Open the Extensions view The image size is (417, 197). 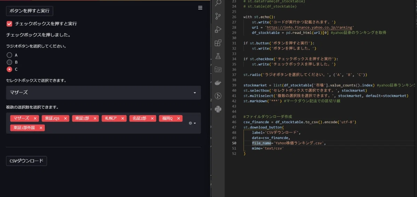218,43
